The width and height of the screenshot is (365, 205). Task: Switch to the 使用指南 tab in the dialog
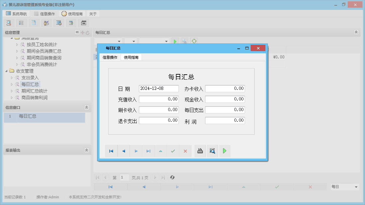coord(132,57)
